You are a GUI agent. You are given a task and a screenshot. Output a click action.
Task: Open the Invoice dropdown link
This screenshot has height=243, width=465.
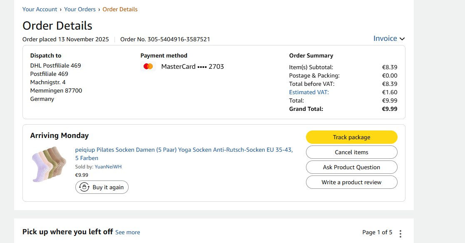click(x=385, y=38)
